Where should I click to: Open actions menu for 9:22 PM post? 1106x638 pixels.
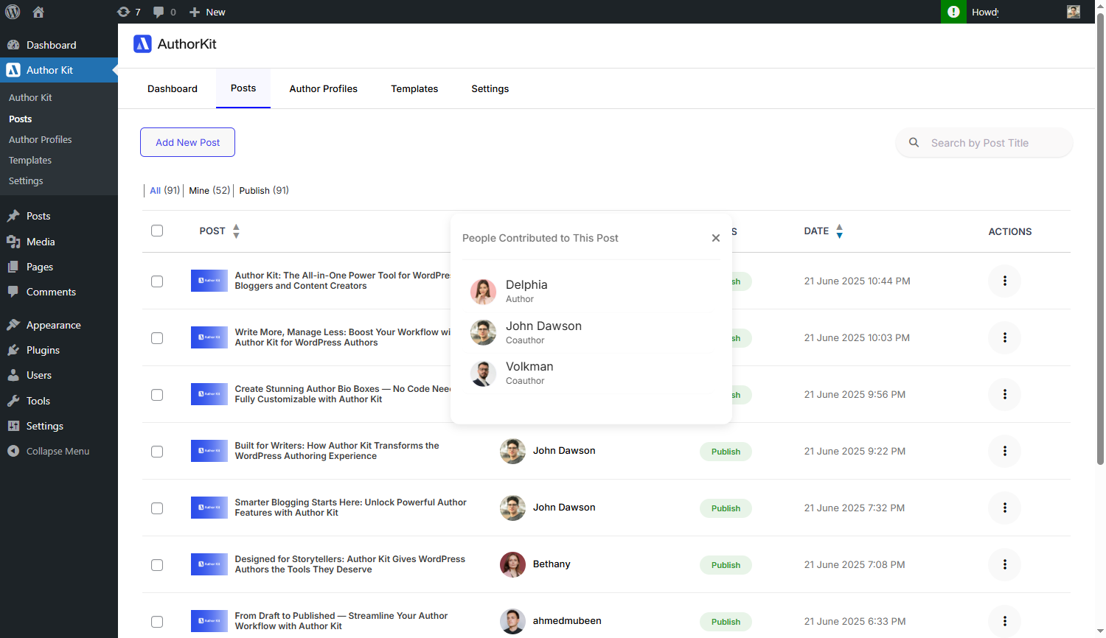pyautogui.click(x=1004, y=451)
